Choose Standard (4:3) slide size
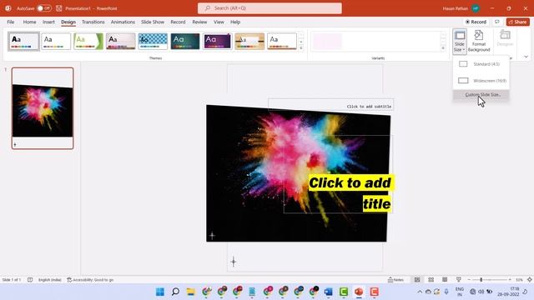This screenshot has height=300, width=534. click(481, 64)
